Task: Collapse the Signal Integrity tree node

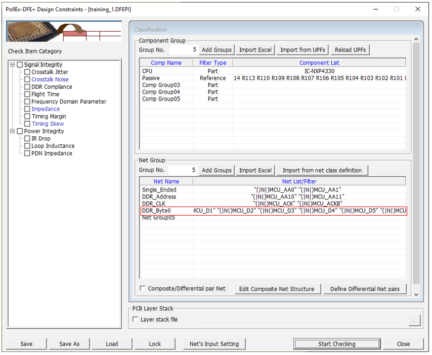Action: click(13, 65)
